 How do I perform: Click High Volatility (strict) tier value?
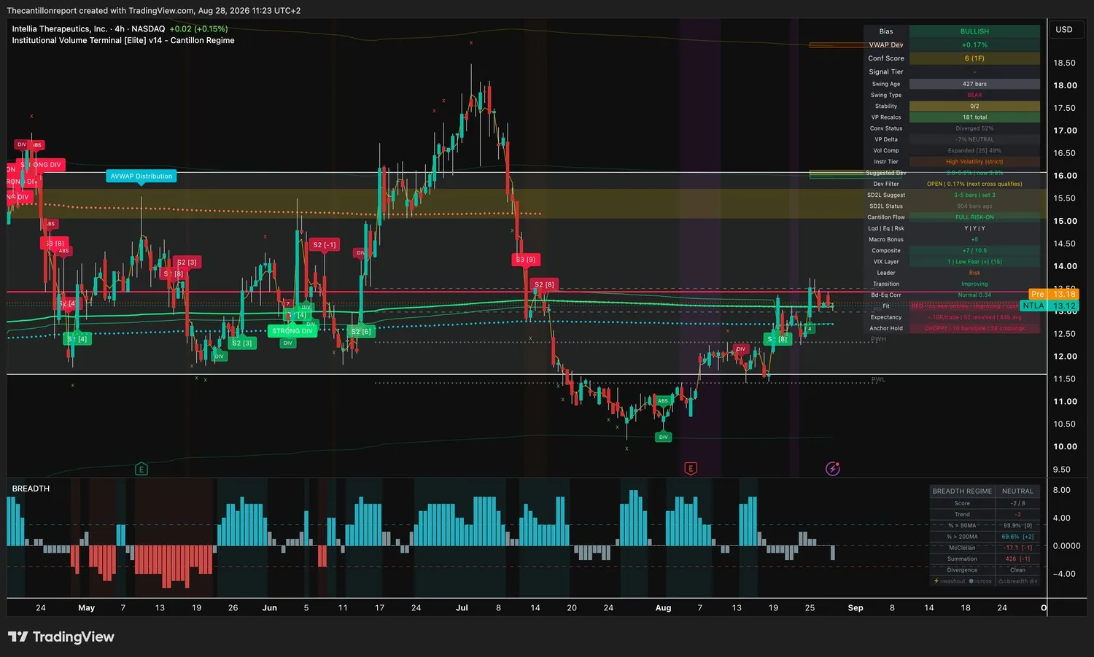(974, 162)
